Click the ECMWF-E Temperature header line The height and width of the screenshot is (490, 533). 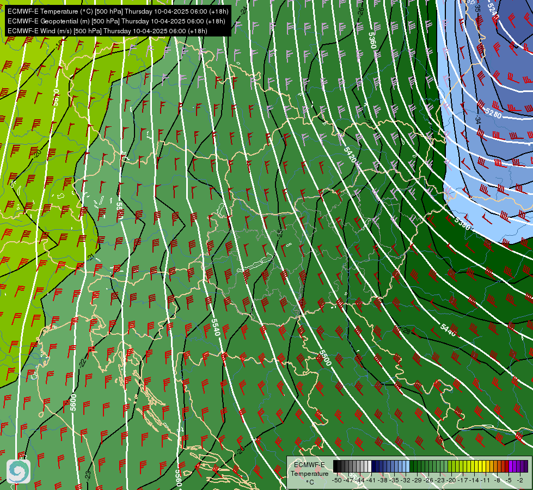coord(118,11)
